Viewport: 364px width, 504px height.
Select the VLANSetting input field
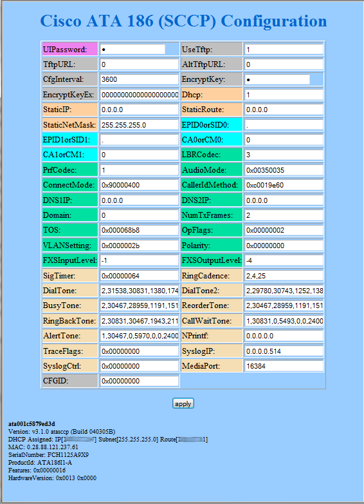(139, 246)
